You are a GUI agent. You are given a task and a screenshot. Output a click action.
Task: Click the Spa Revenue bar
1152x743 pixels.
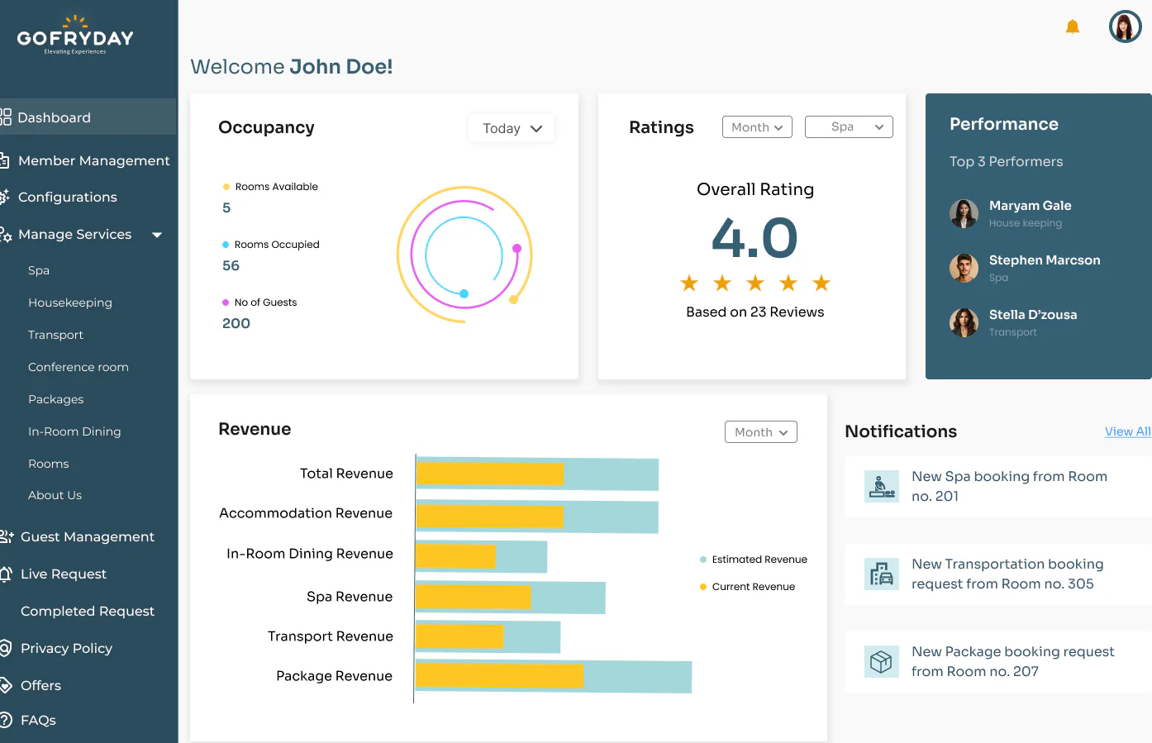point(511,598)
